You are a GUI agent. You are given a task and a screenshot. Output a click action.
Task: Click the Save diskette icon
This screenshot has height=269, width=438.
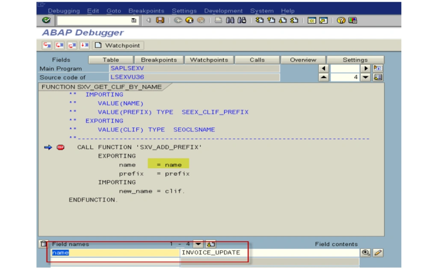tap(160, 20)
